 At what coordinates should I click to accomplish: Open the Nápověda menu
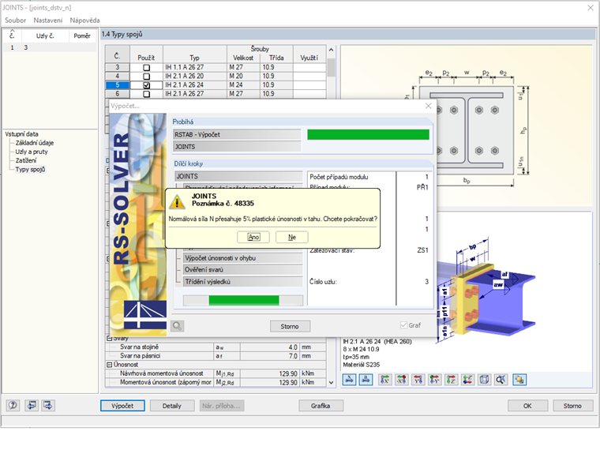click(x=84, y=21)
